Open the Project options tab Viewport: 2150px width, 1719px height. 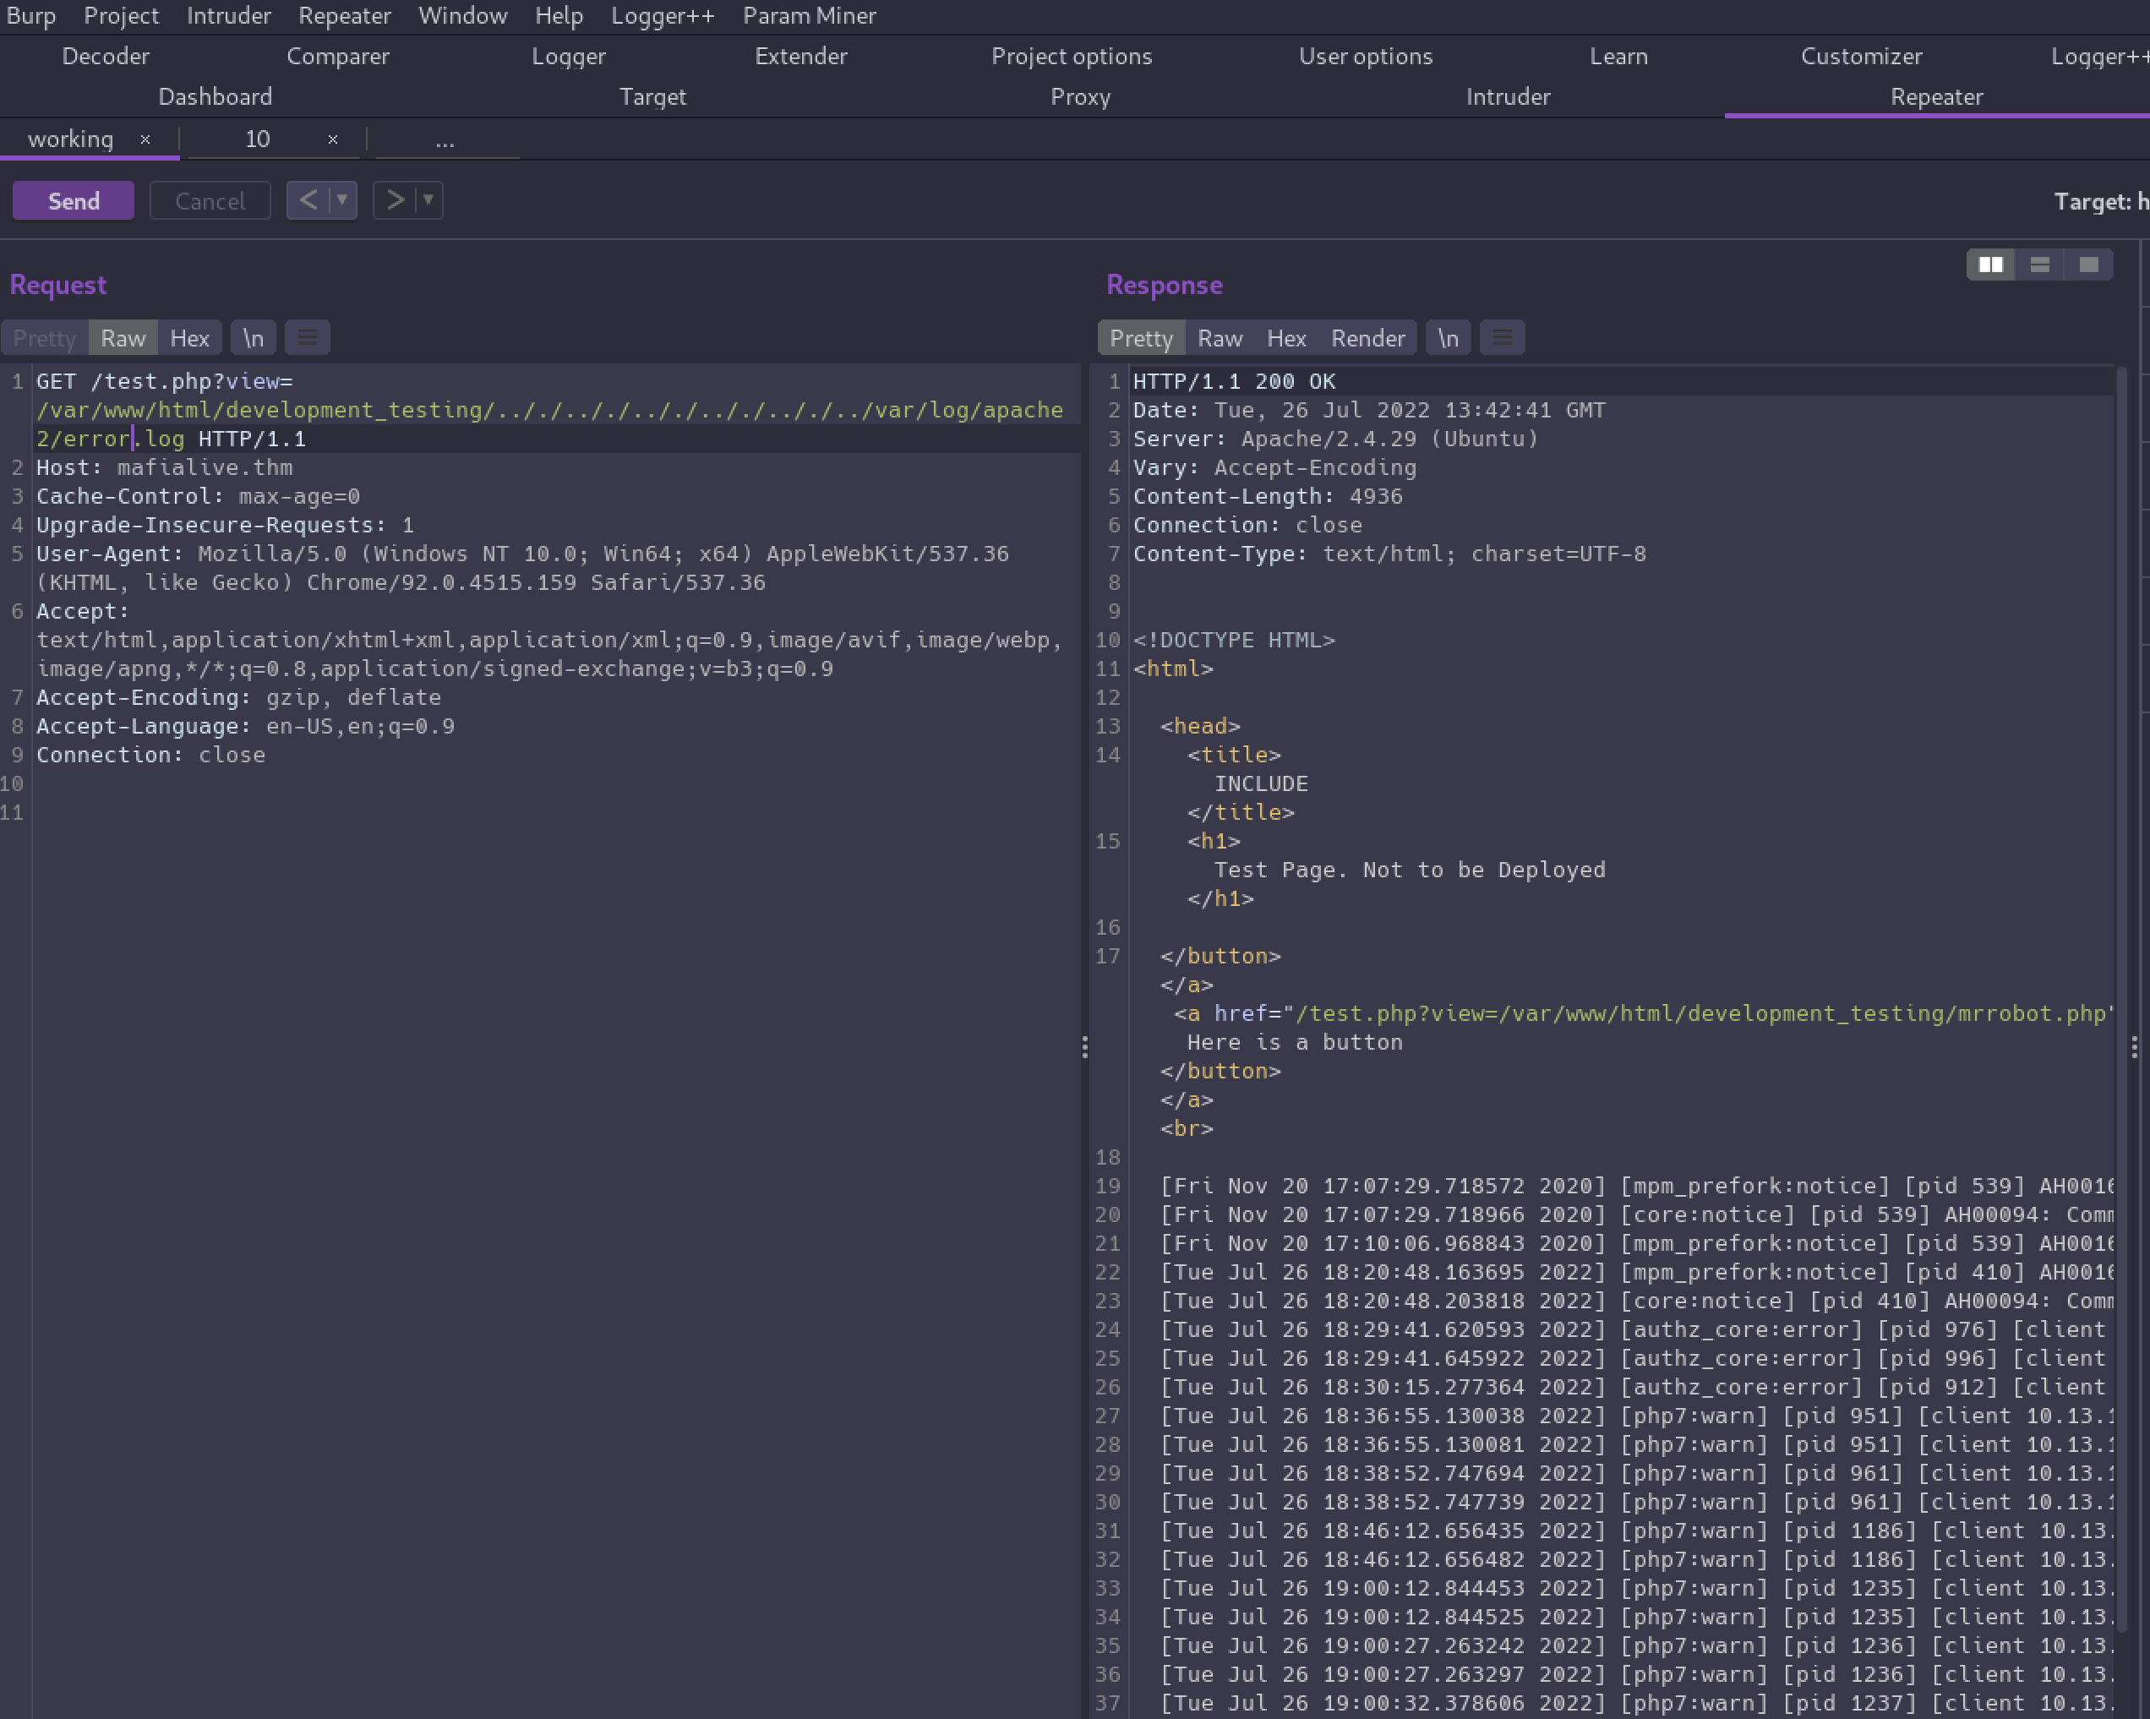pos(1071,56)
